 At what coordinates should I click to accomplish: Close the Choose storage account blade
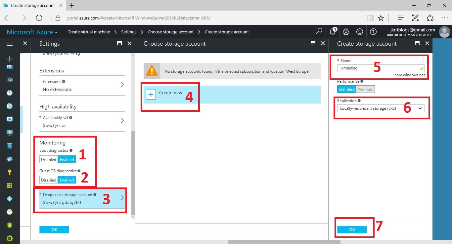[323, 43]
